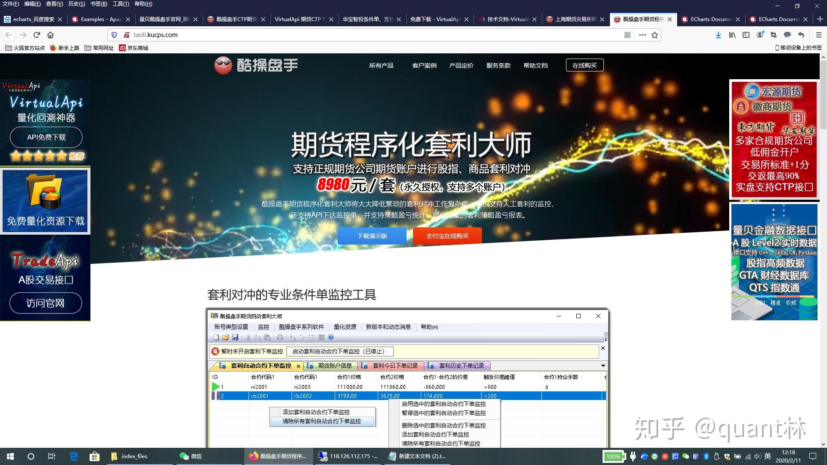
Task: Open the Firefox hamburger menu
Action: (x=819, y=35)
